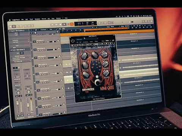The width and height of the screenshot is (182, 136).
Task: Click the Boost knob on Nine Gates
Action: coord(85,65)
